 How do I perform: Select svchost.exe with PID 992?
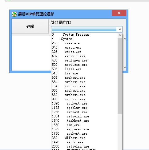[x=84, y=99]
